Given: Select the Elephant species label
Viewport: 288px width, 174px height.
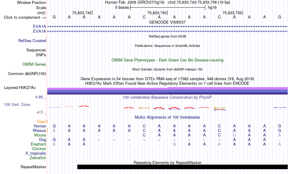Looking at the screenshot, I should [x=39, y=144].
